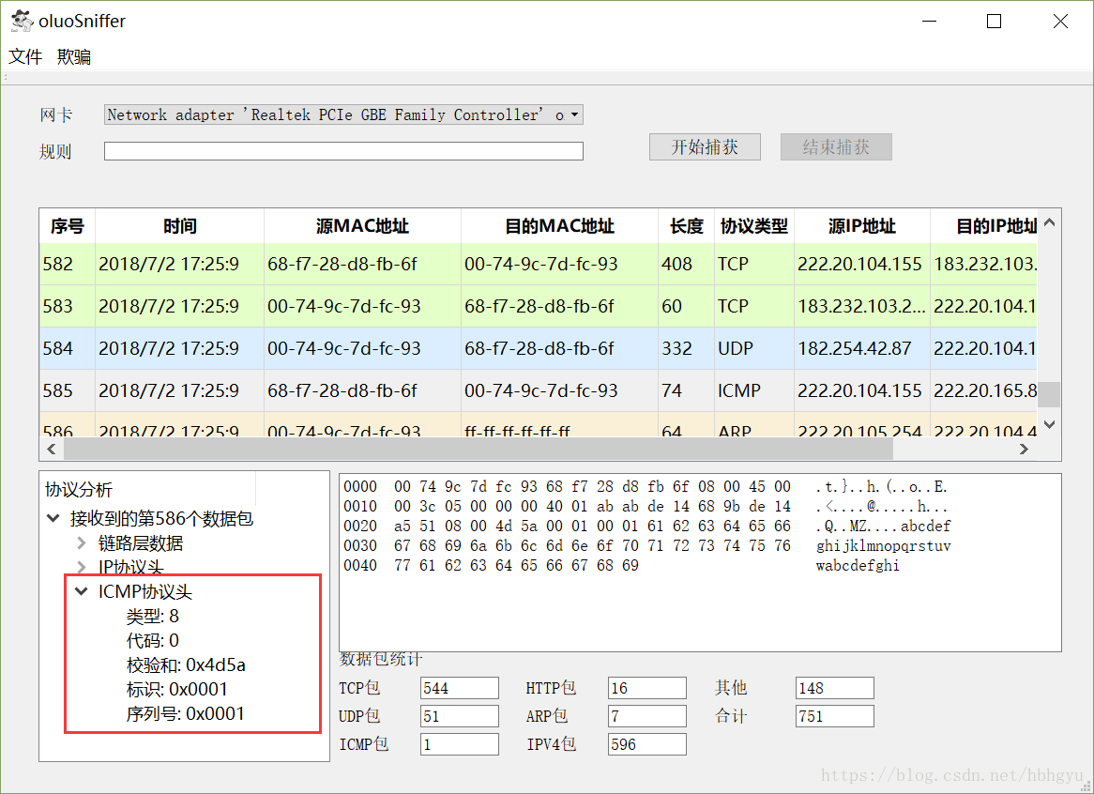Click the packet list scroll up arrow

tap(1049, 222)
